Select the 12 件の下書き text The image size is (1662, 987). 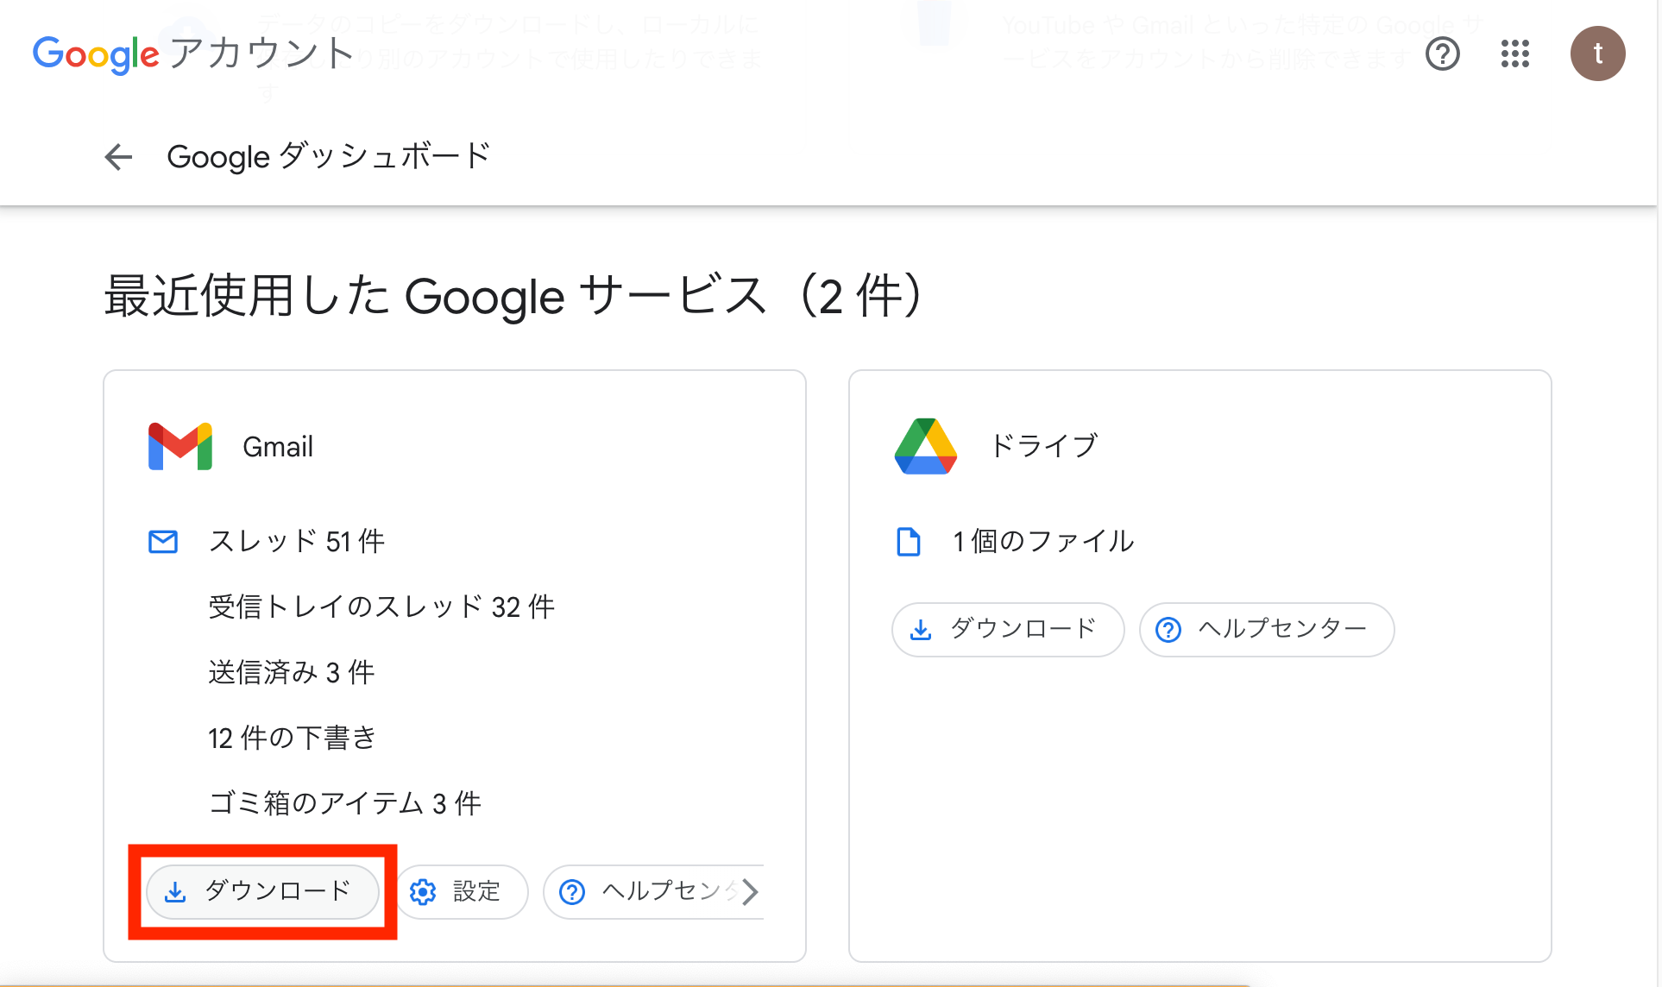(x=292, y=739)
